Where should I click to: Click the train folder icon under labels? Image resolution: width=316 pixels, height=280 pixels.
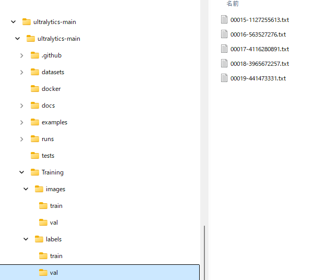(43, 256)
